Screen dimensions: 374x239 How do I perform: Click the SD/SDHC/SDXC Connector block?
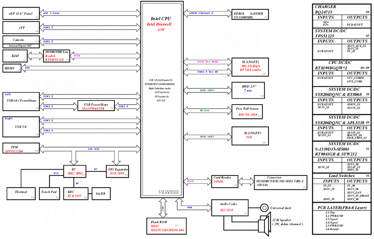280,183
